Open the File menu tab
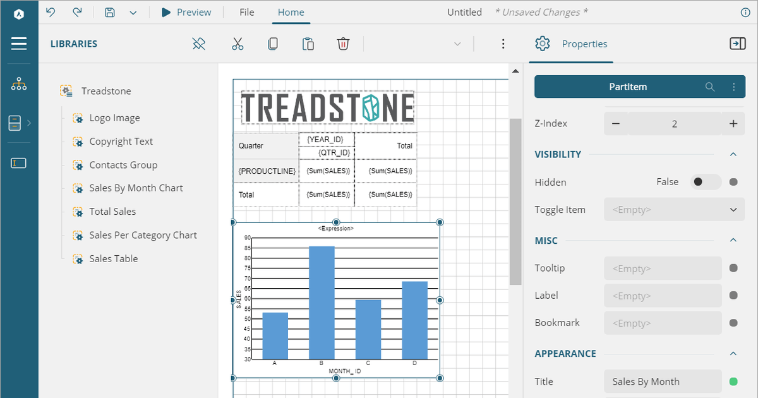Screen dimensions: 758x398 coord(247,12)
